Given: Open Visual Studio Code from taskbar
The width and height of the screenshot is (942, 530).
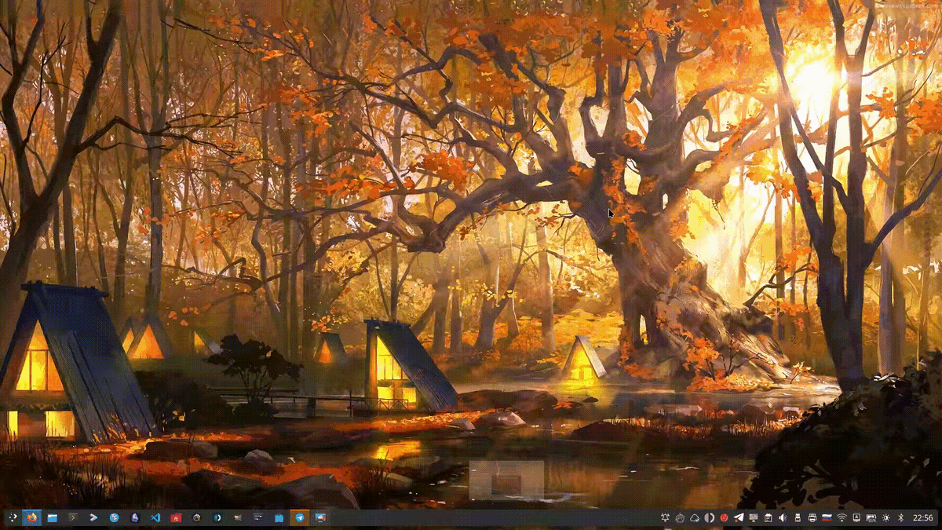Looking at the screenshot, I should pyautogui.click(x=155, y=518).
